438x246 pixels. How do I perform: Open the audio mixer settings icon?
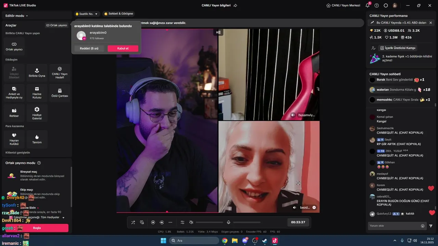182,222
